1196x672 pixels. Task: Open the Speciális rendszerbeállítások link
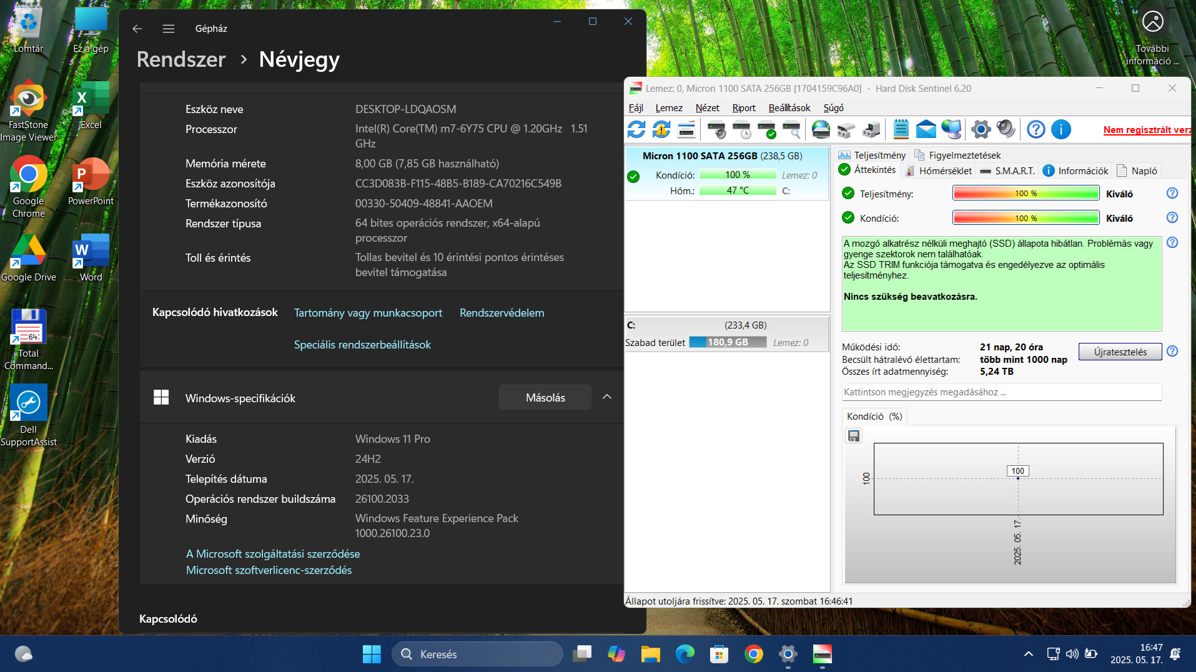362,345
